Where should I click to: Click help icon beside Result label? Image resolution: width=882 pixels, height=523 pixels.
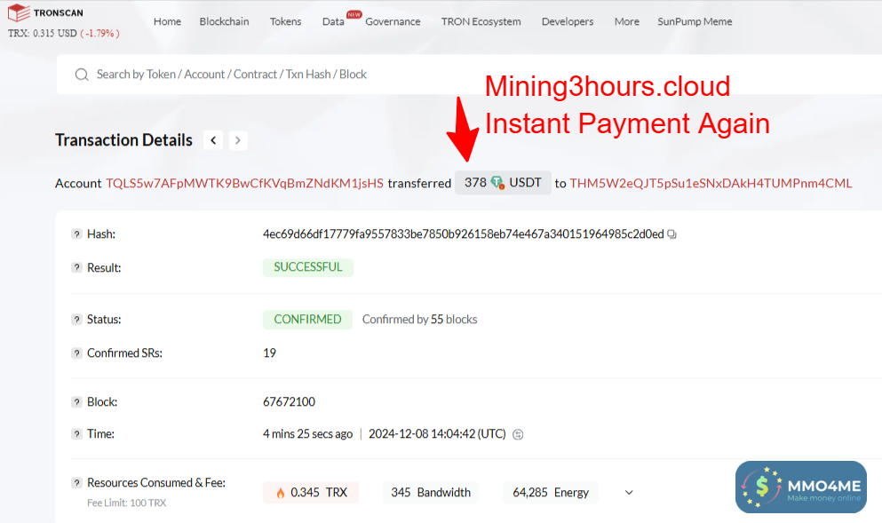(76, 267)
